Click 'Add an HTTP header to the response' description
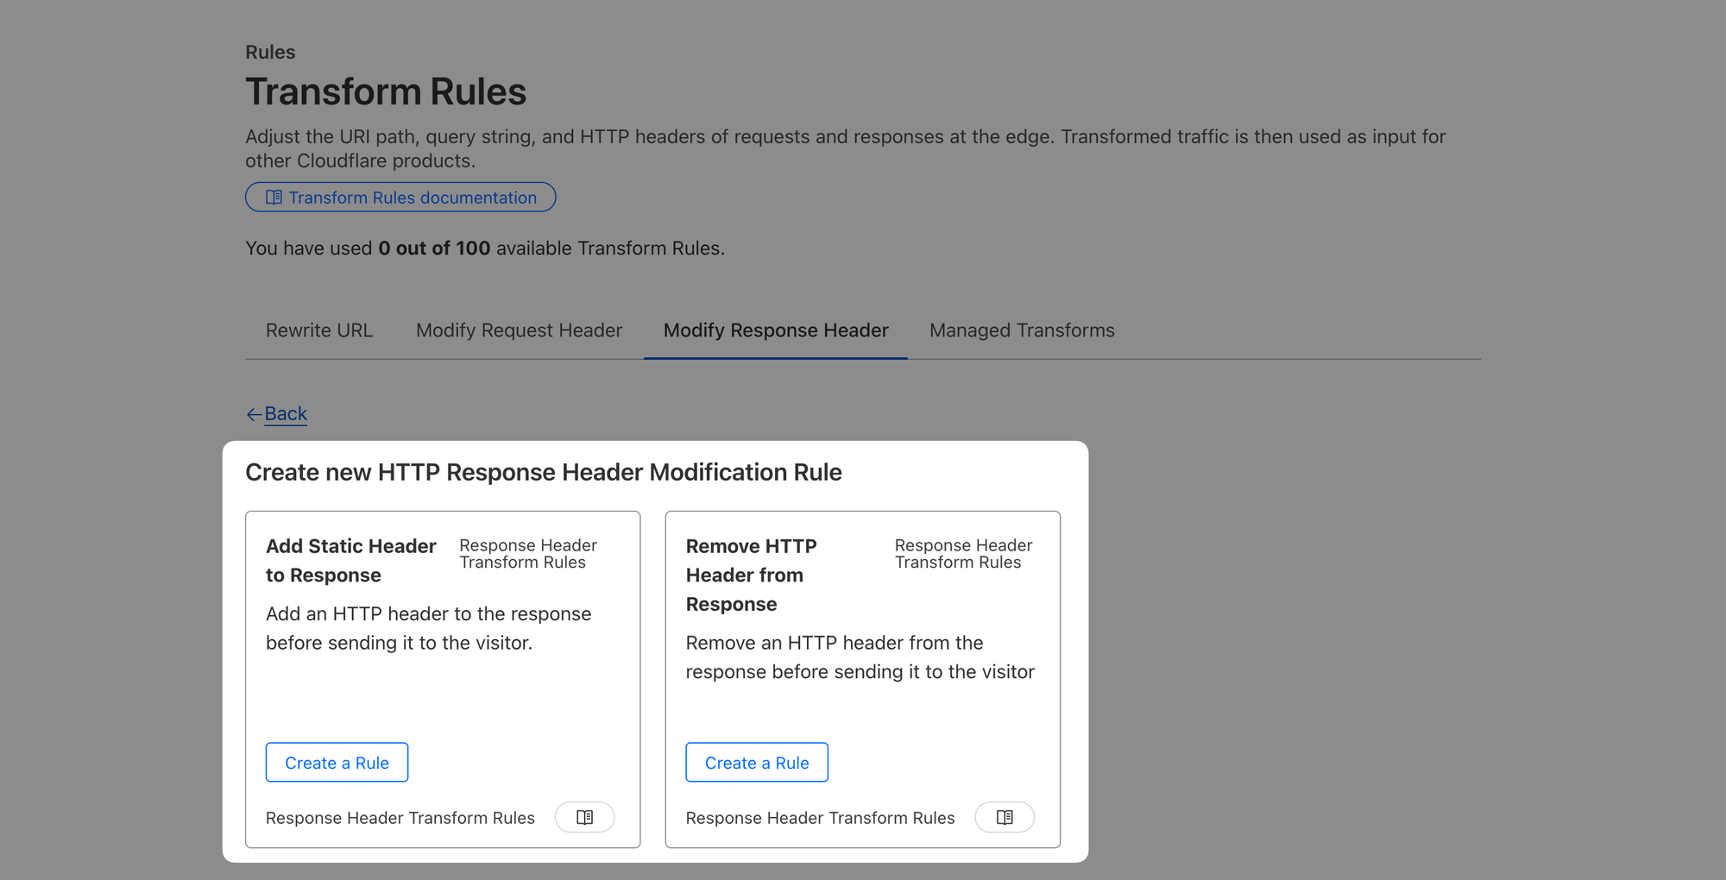 pyautogui.click(x=429, y=628)
